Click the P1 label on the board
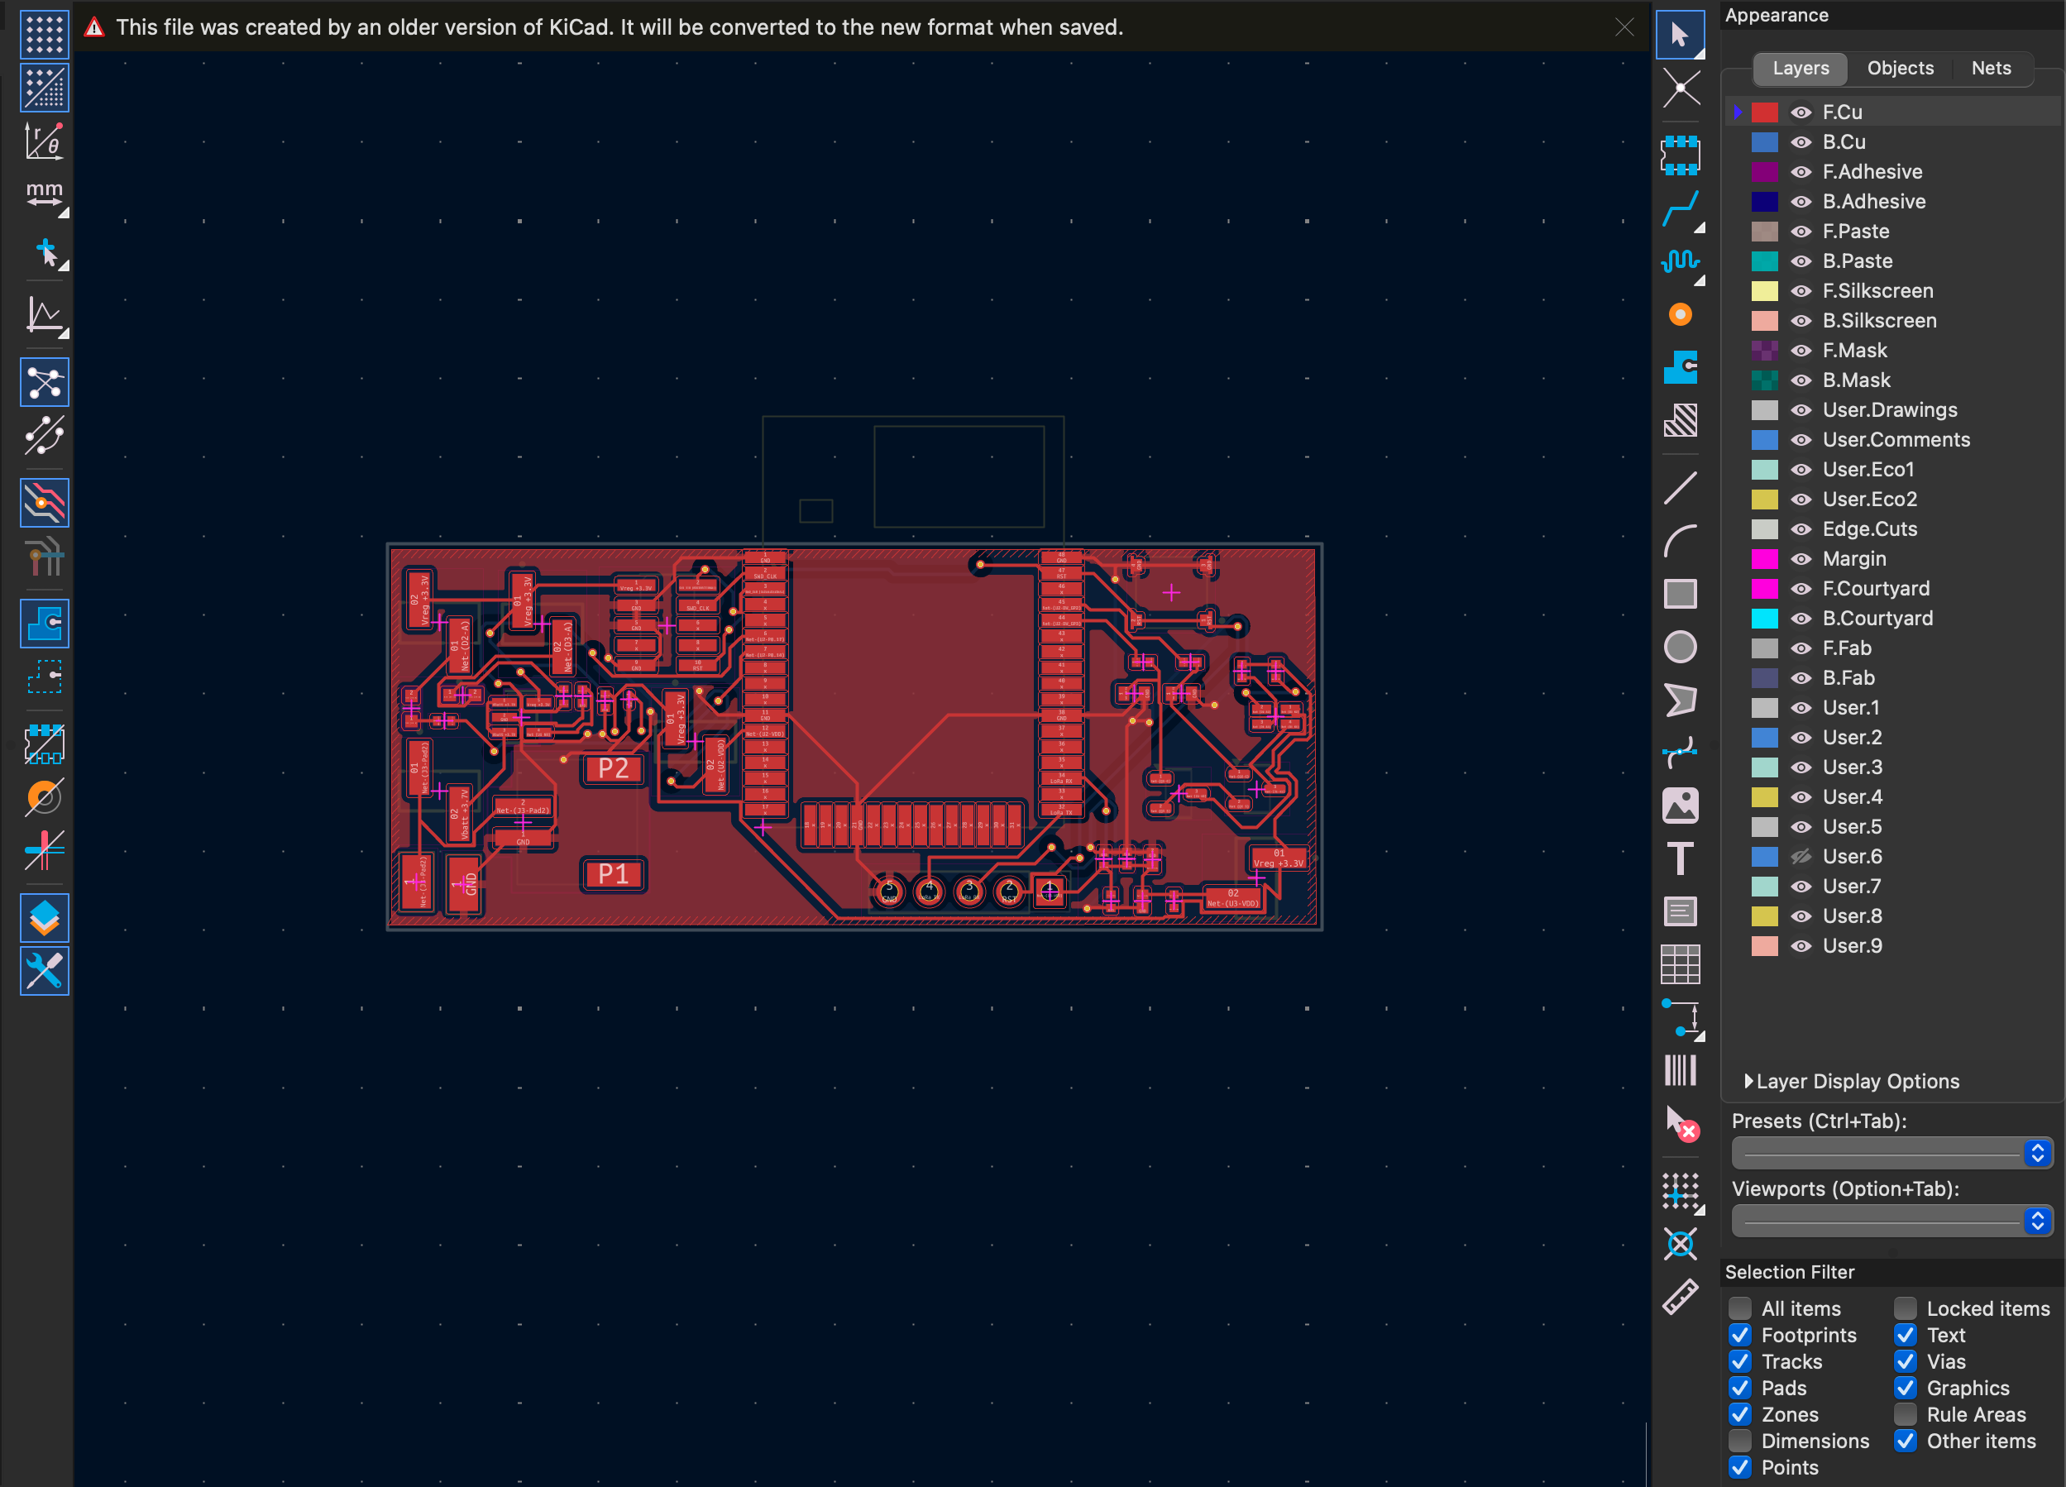2066x1487 pixels. point(613,875)
